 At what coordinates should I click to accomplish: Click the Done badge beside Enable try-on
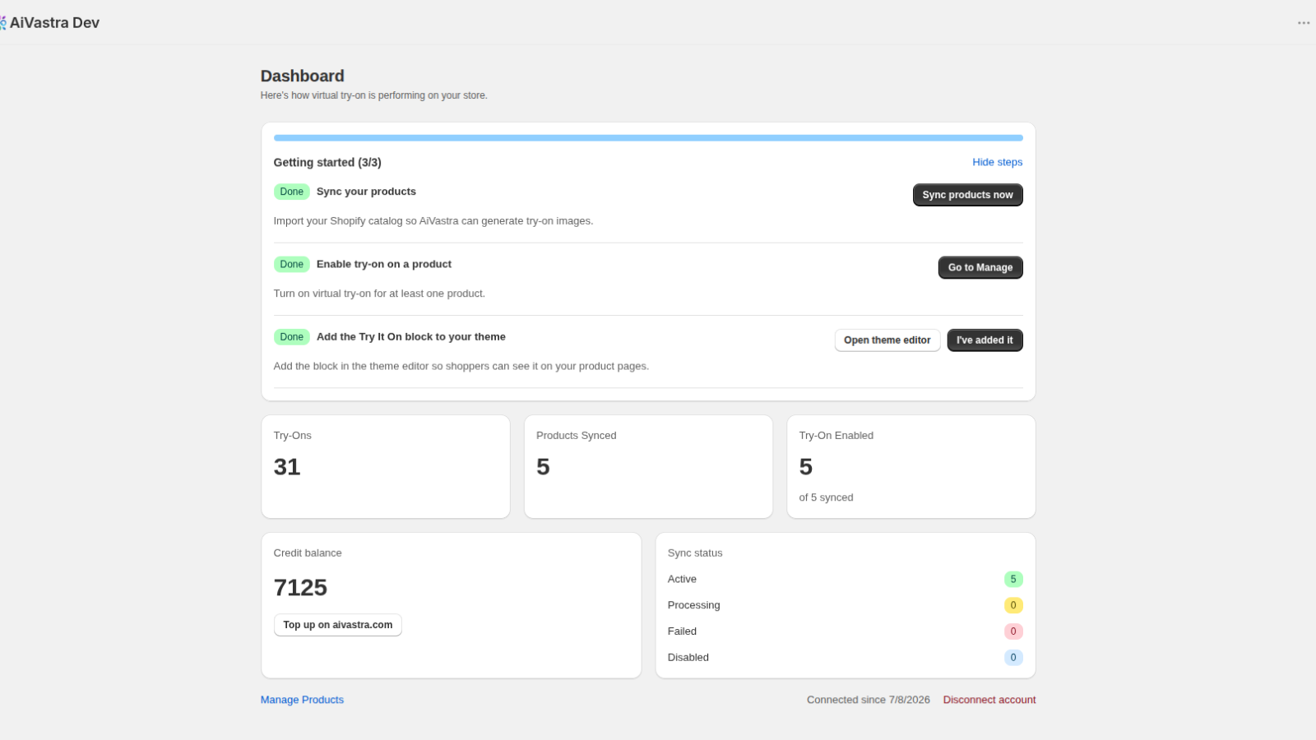[x=291, y=264]
